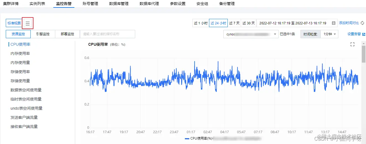Select 内存使用率 metric in list

tap(20, 53)
